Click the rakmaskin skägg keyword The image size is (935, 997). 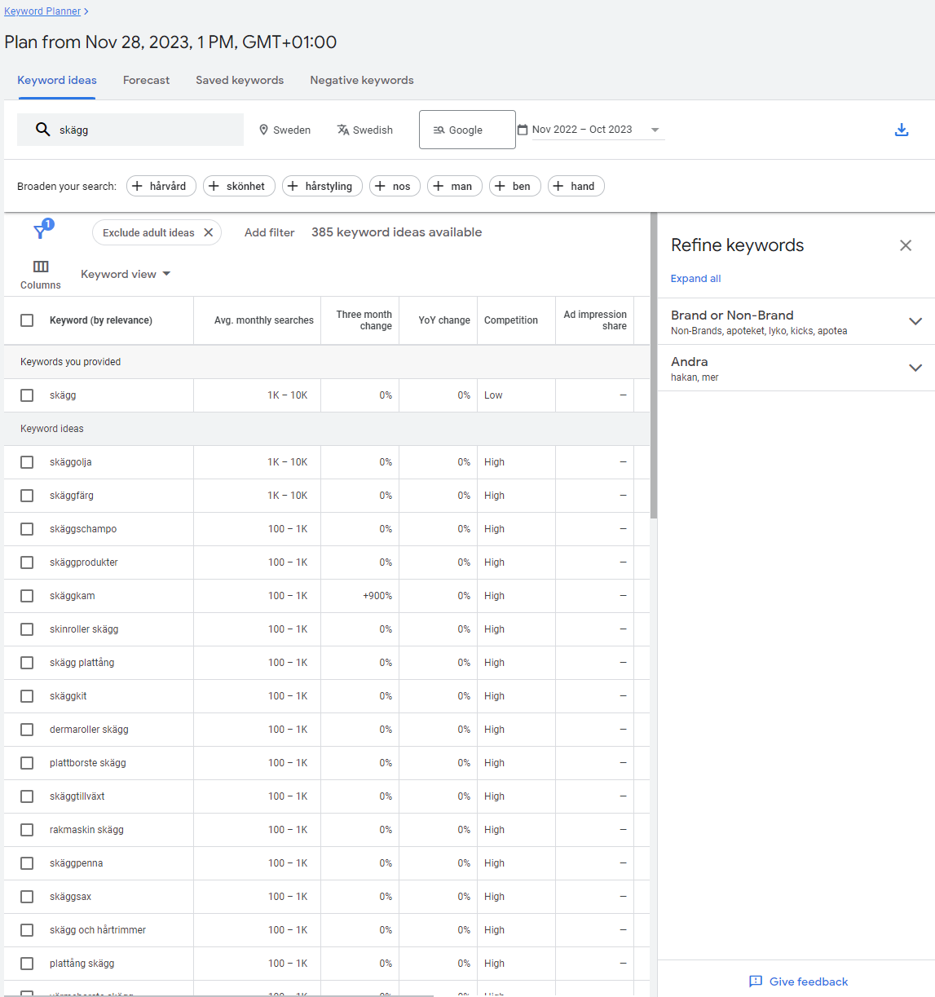click(86, 830)
